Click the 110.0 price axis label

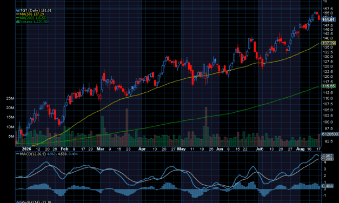pyautogui.click(x=328, y=98)
